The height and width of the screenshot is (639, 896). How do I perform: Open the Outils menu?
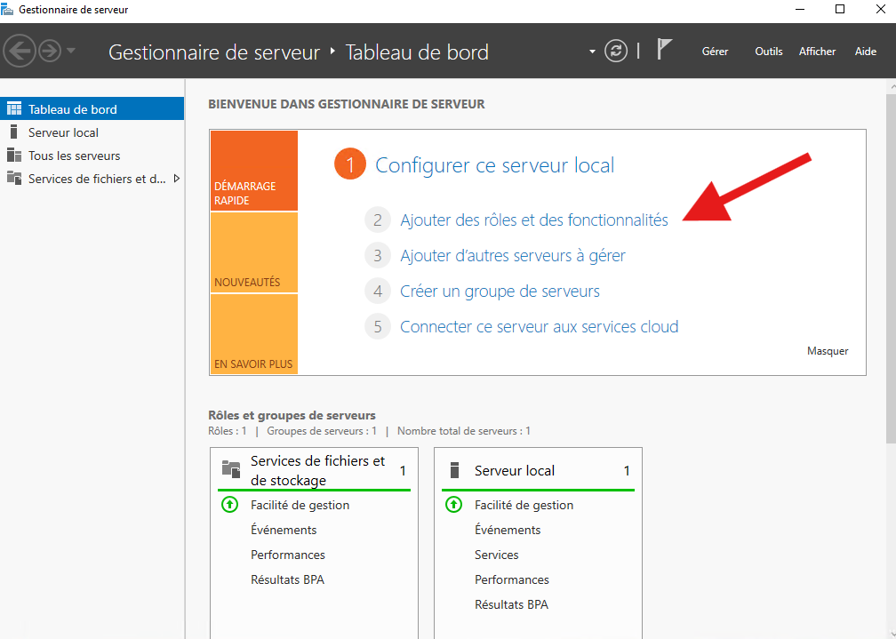click(x=768, y=52)
